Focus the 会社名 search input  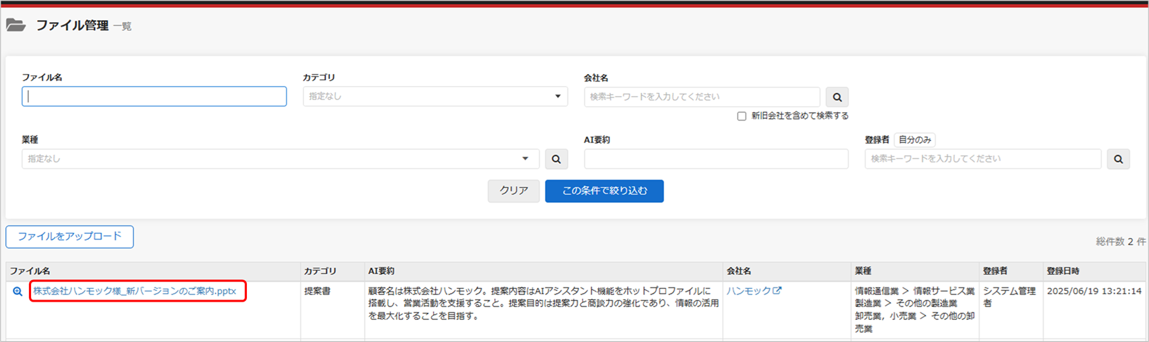(702, 97)
